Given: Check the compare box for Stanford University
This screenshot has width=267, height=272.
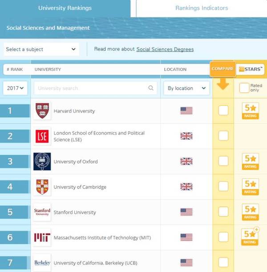Looking at the screenshot, I should click(x=223, y=212).
